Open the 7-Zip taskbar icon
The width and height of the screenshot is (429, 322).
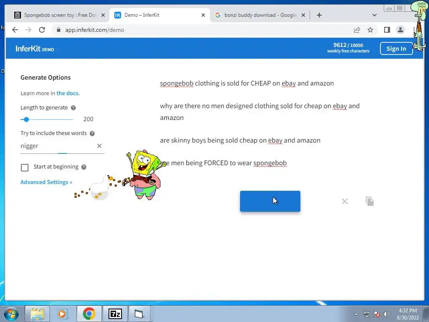pos(115,314)
